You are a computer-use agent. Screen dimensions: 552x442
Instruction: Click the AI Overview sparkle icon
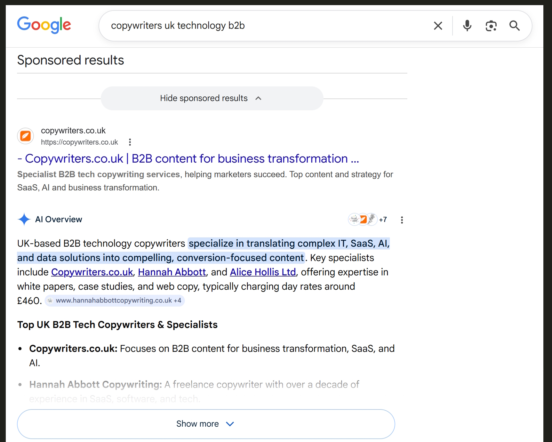[x=23, y=219]
